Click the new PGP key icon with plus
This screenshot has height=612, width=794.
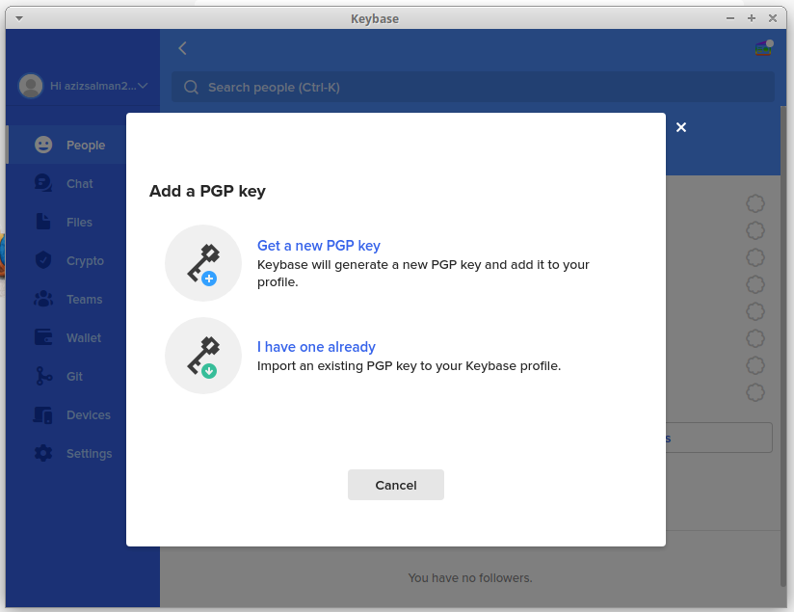[203, 263]
